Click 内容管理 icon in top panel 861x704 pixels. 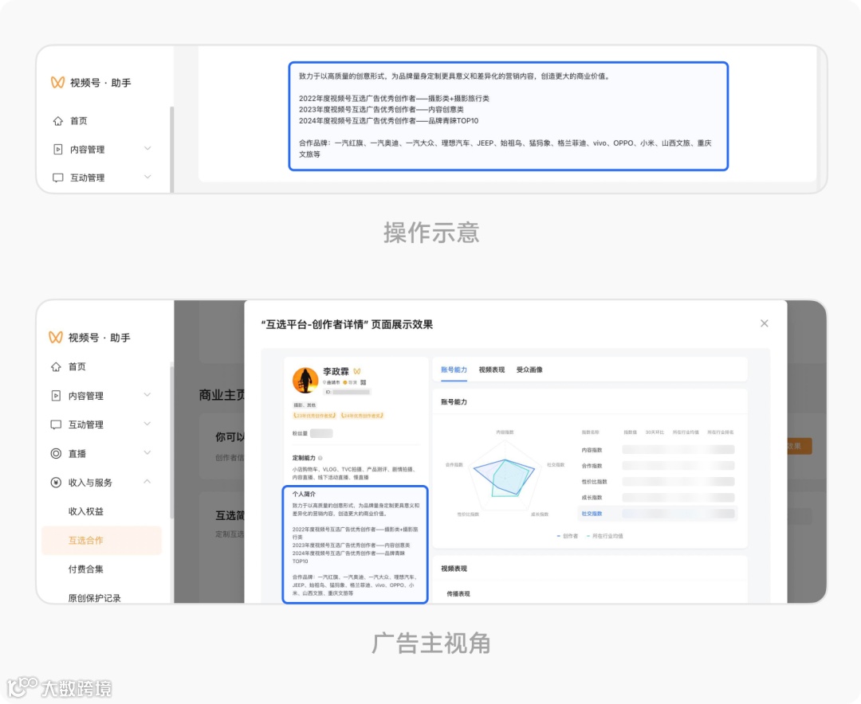57,149
